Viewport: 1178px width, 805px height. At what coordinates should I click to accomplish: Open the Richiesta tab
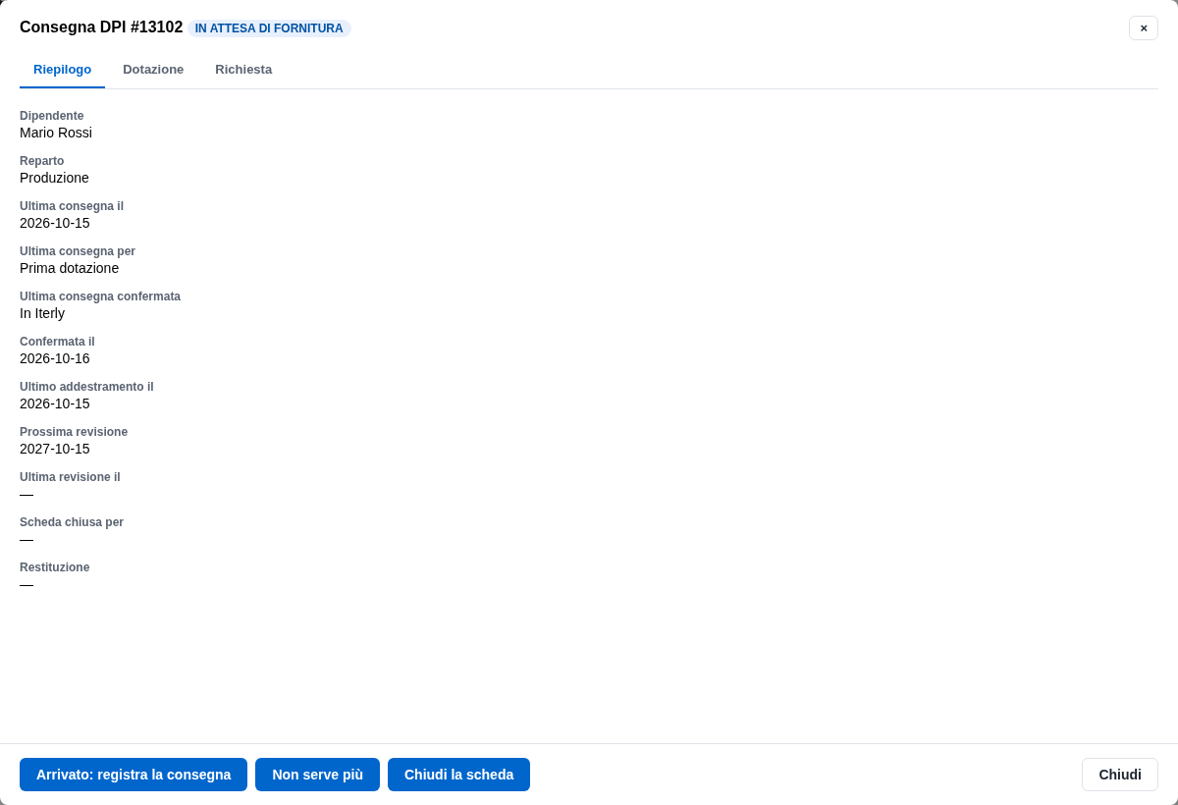click(x=243, y=70)
